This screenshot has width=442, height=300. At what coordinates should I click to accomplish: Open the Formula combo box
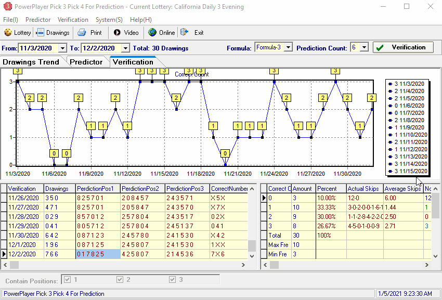[288, 47]
